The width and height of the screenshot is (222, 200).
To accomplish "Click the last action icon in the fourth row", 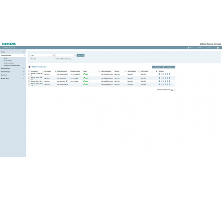I will [x=170, y=84].
